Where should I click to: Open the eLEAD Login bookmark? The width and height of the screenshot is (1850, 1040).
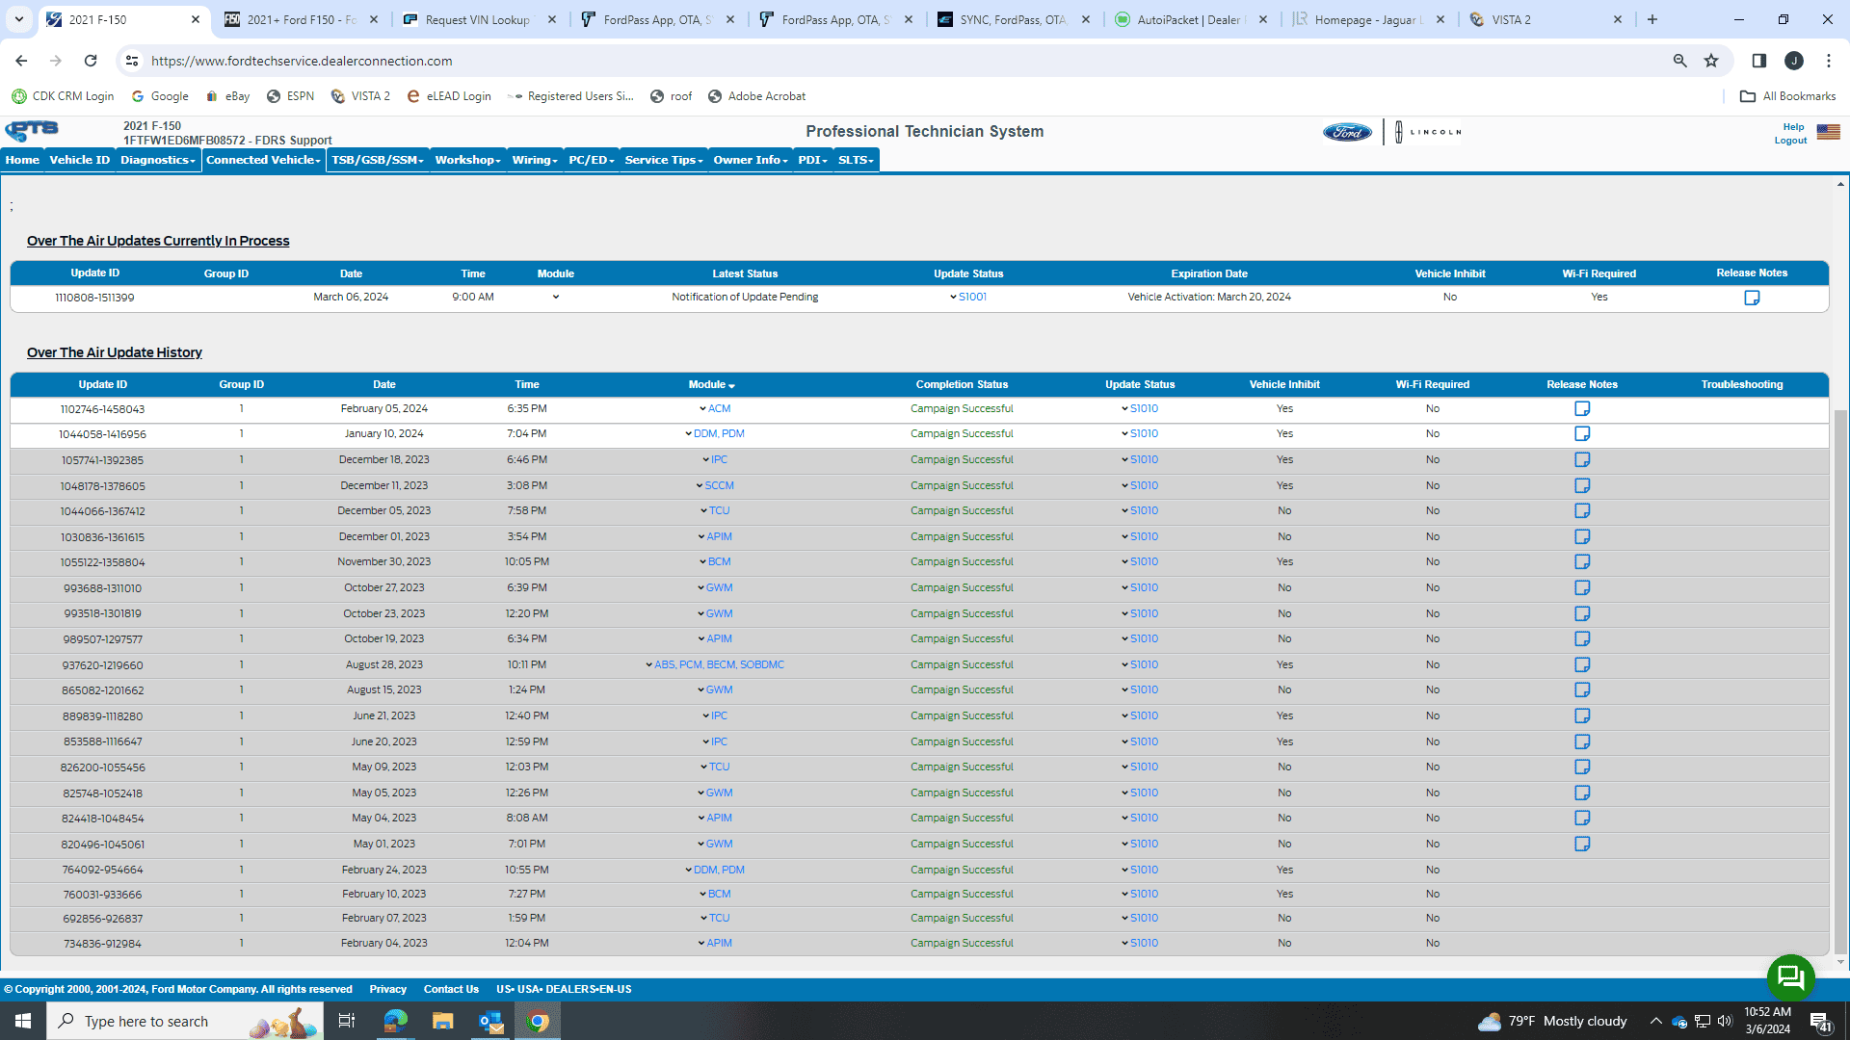coord(449,96)
